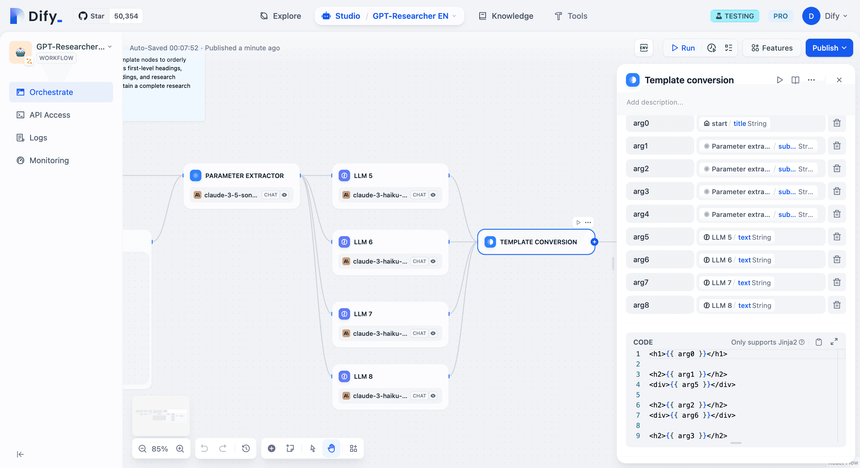Click the organize nodes layout icon
The image size is (860, 468).
click(353, 448)
